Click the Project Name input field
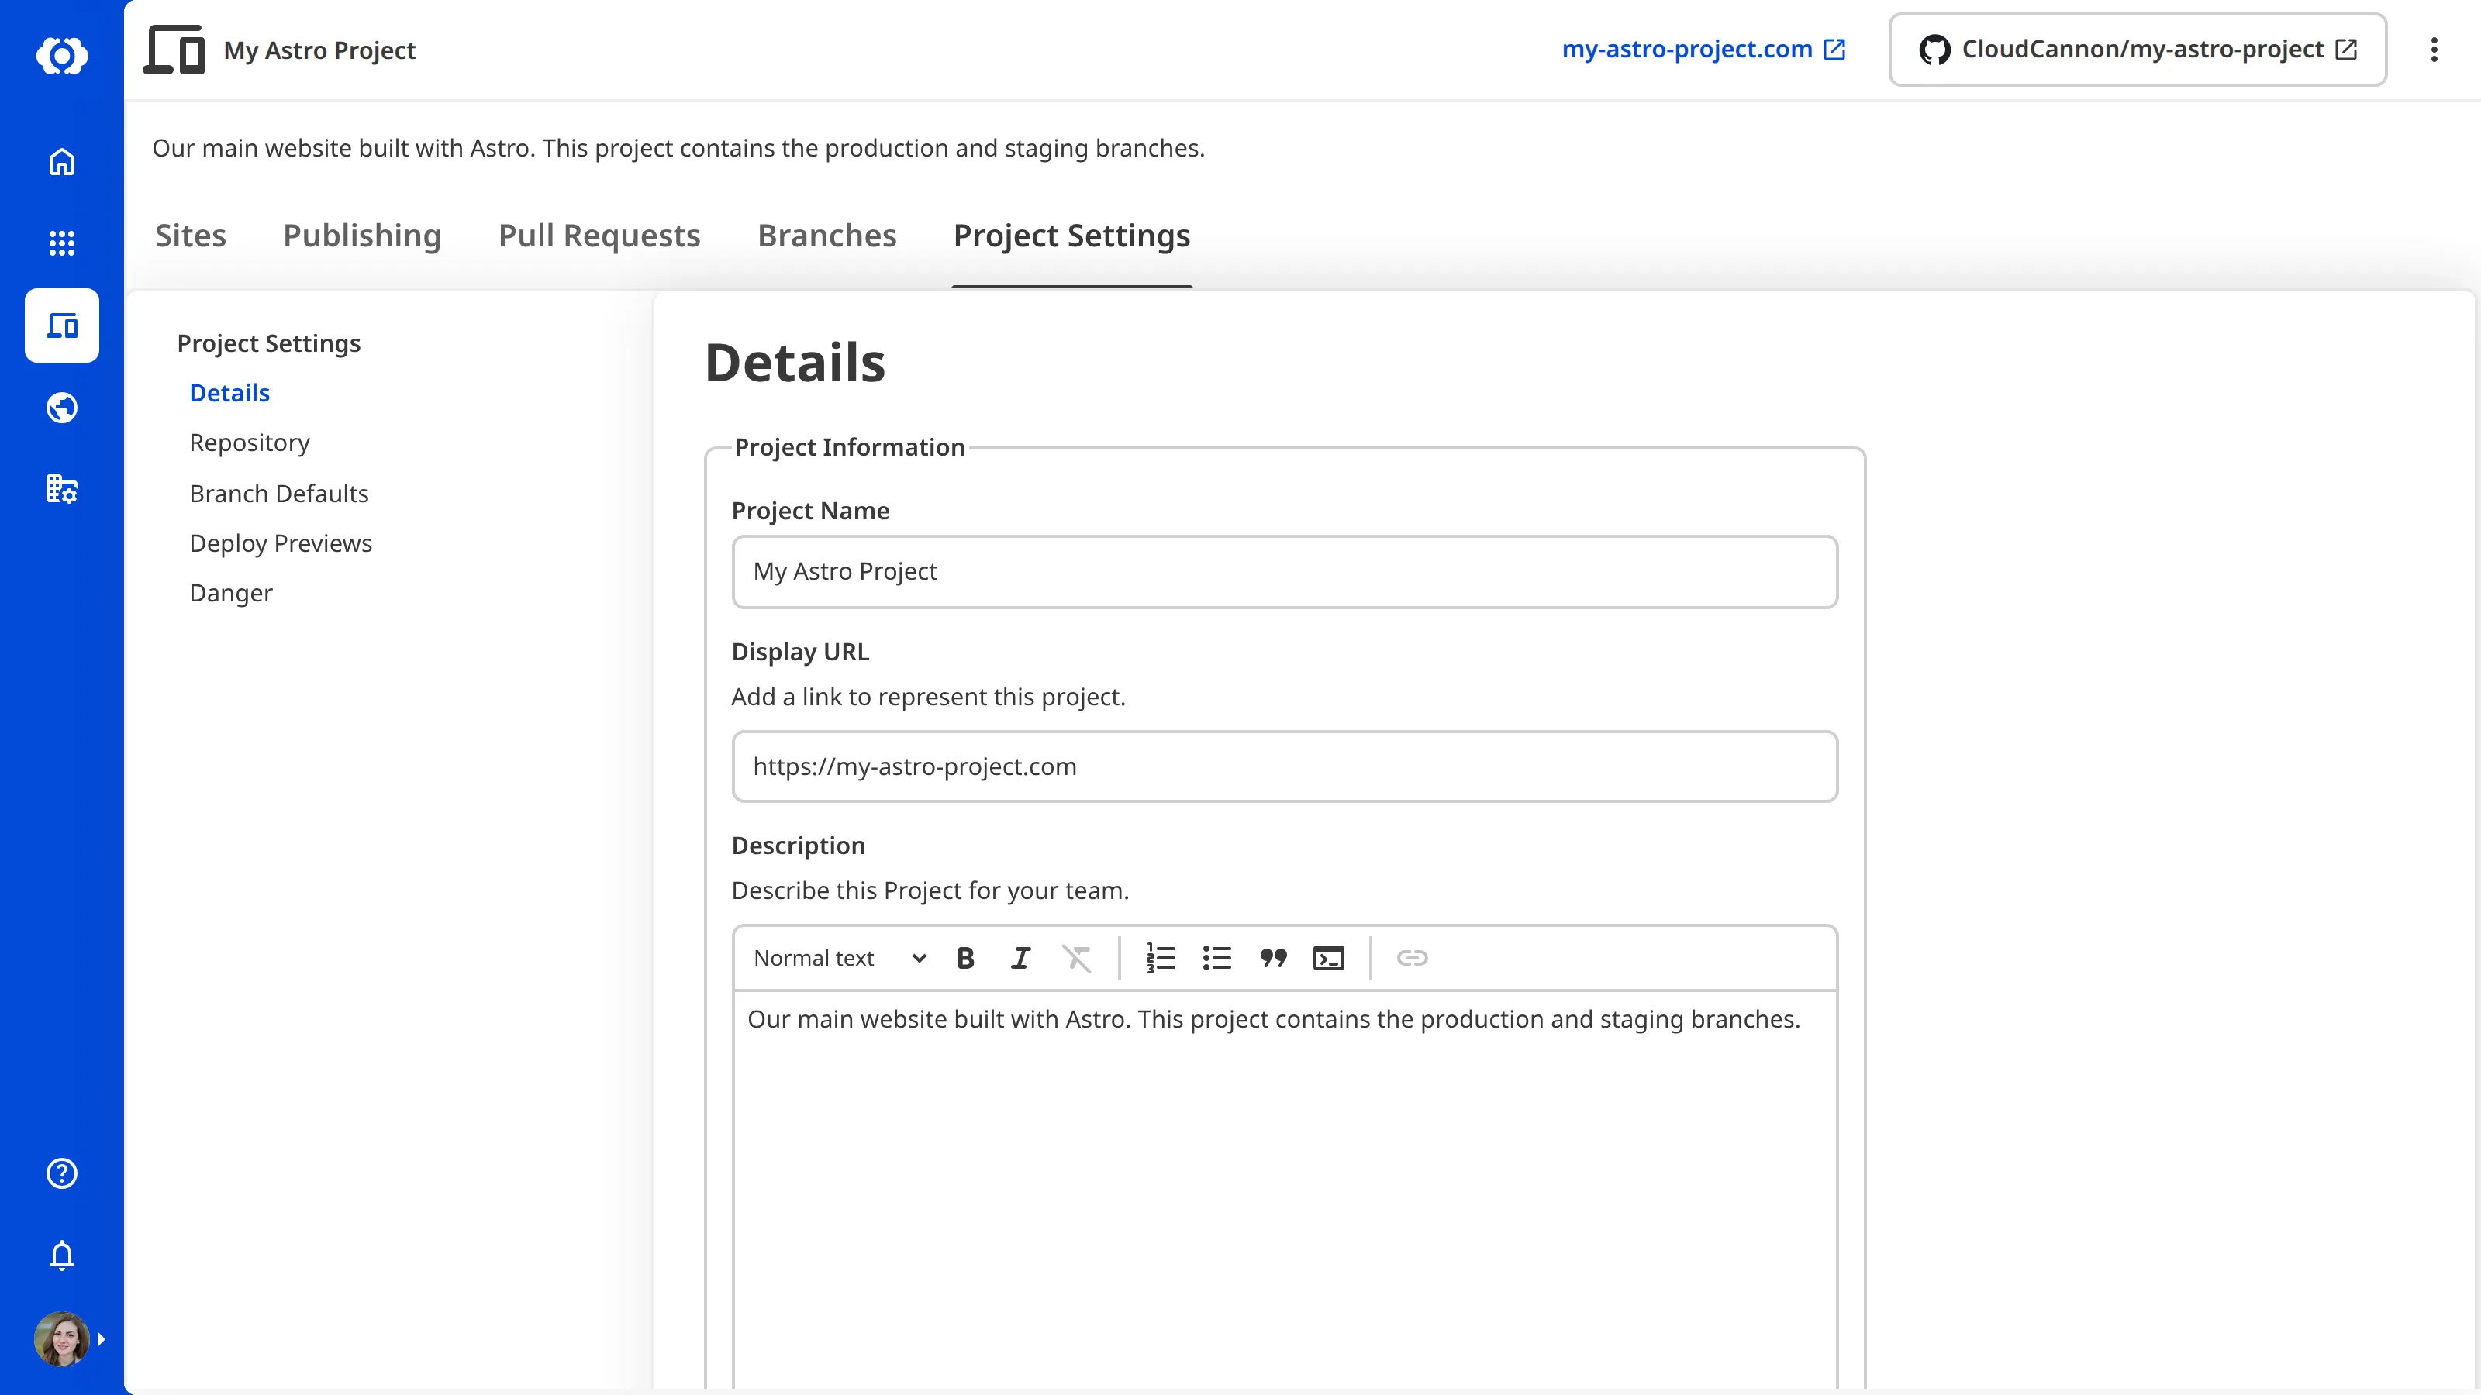This screenshot has height=1395, width=2481. coord(1285,572)
